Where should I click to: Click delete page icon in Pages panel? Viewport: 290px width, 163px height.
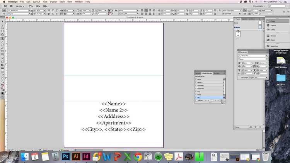[260, 127]
